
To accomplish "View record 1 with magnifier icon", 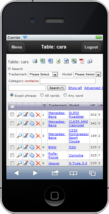I will pyautogui.click(x=19, y=115).
